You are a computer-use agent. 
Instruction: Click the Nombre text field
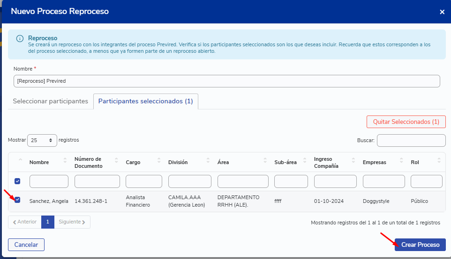coord(226,81)
